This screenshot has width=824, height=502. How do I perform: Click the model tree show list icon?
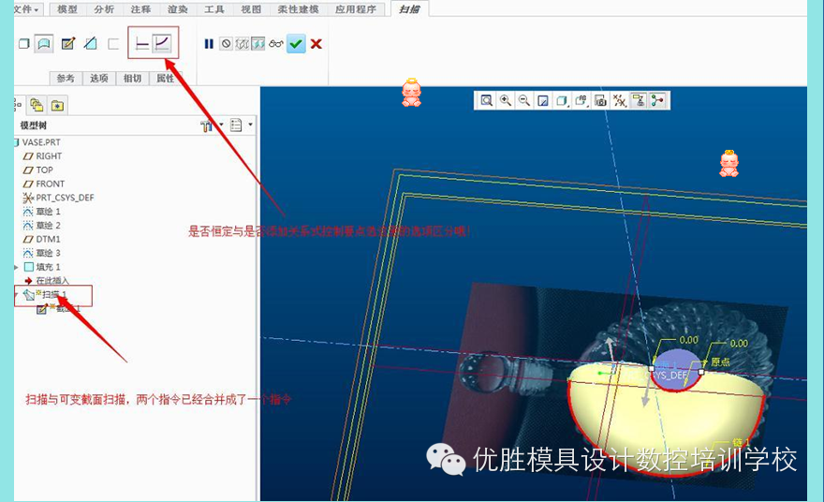click(236, 125)
